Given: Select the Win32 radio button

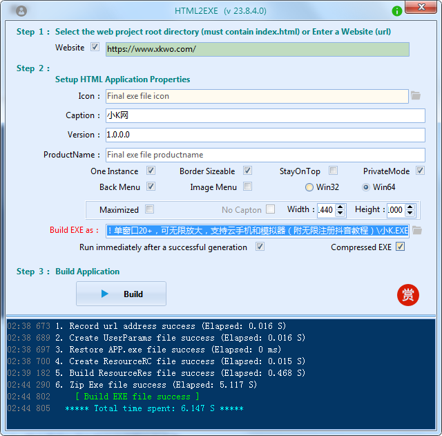Looking at the screenshot, I should pos(309,187).
